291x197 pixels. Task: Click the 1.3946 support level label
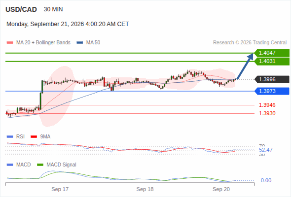pyautogui.click(x=267, y=105)
